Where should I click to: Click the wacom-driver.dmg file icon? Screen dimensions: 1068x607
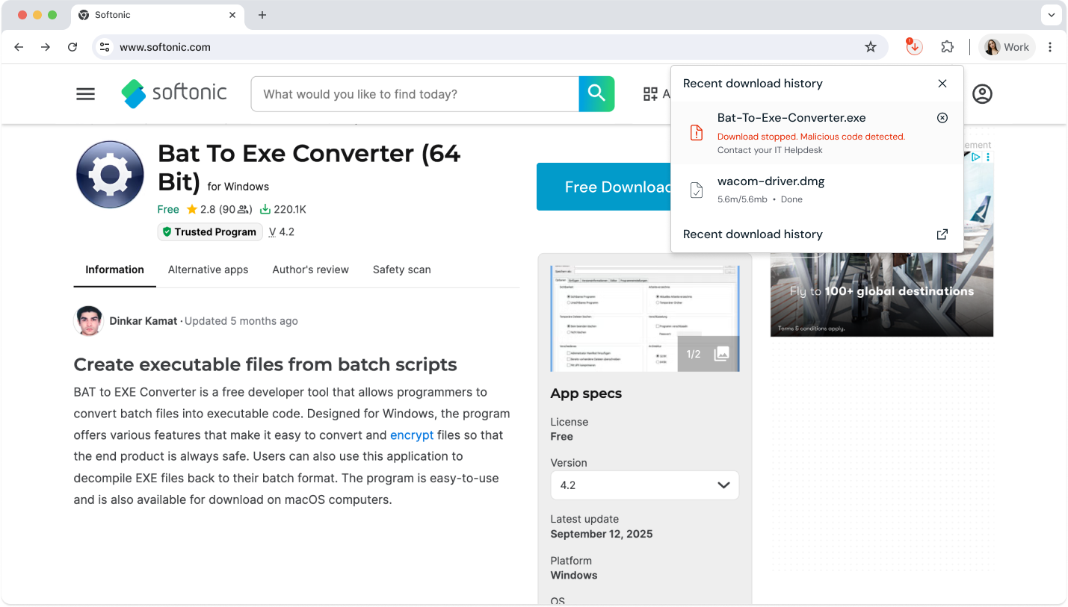coord(697,190)
